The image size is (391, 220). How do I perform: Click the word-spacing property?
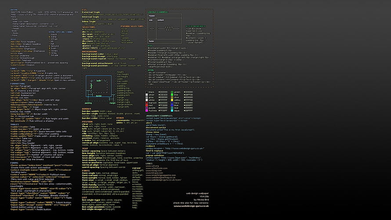point(91,167)
